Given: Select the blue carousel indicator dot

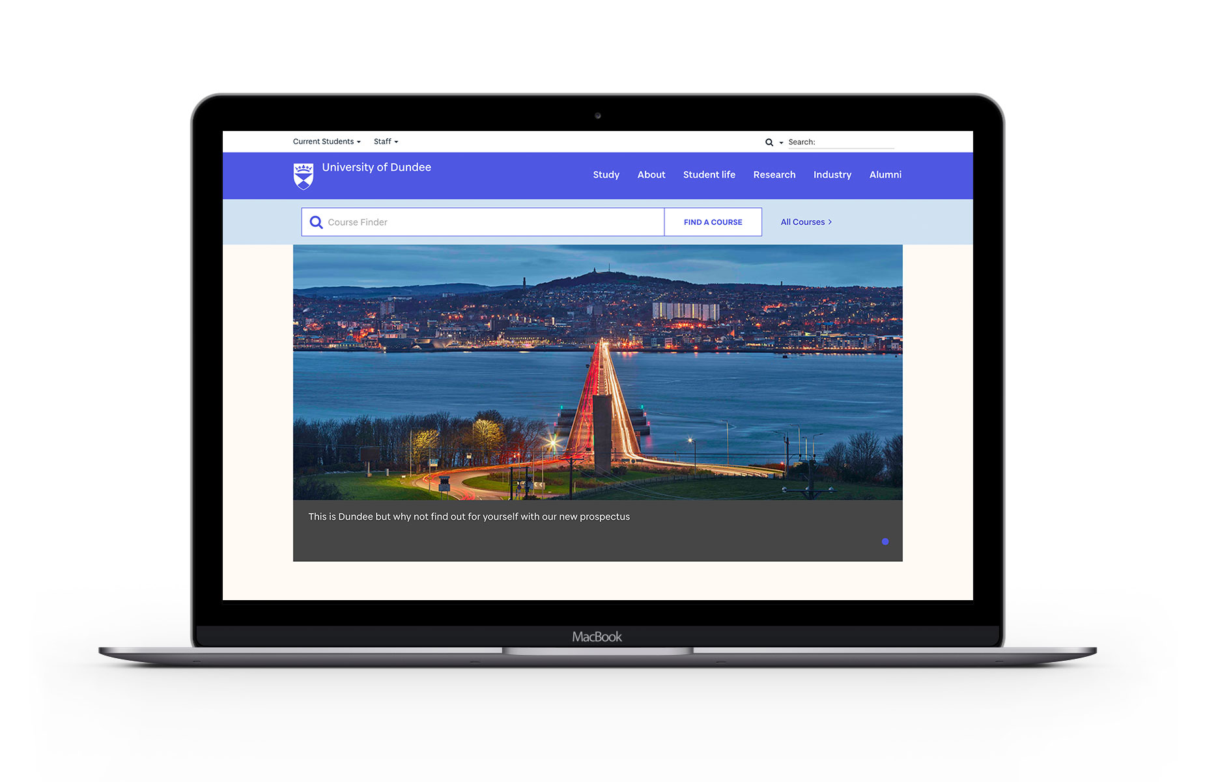Looking at the screenshot, I should point(885,542).
